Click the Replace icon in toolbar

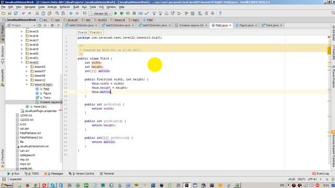tap(63, 13)
